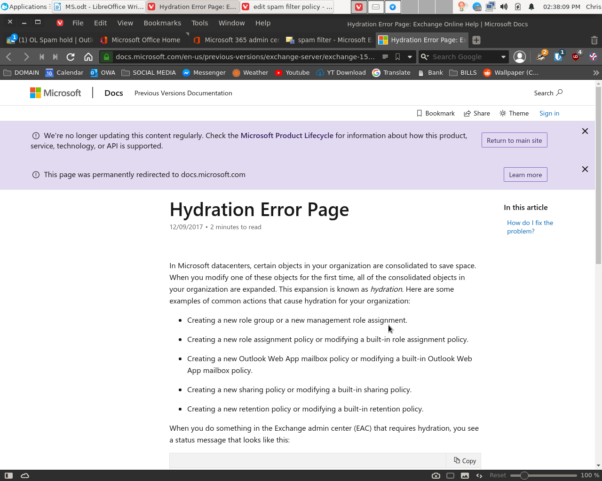Click the Sign in link
Screen dimensions: 602x481
[549, 113]
